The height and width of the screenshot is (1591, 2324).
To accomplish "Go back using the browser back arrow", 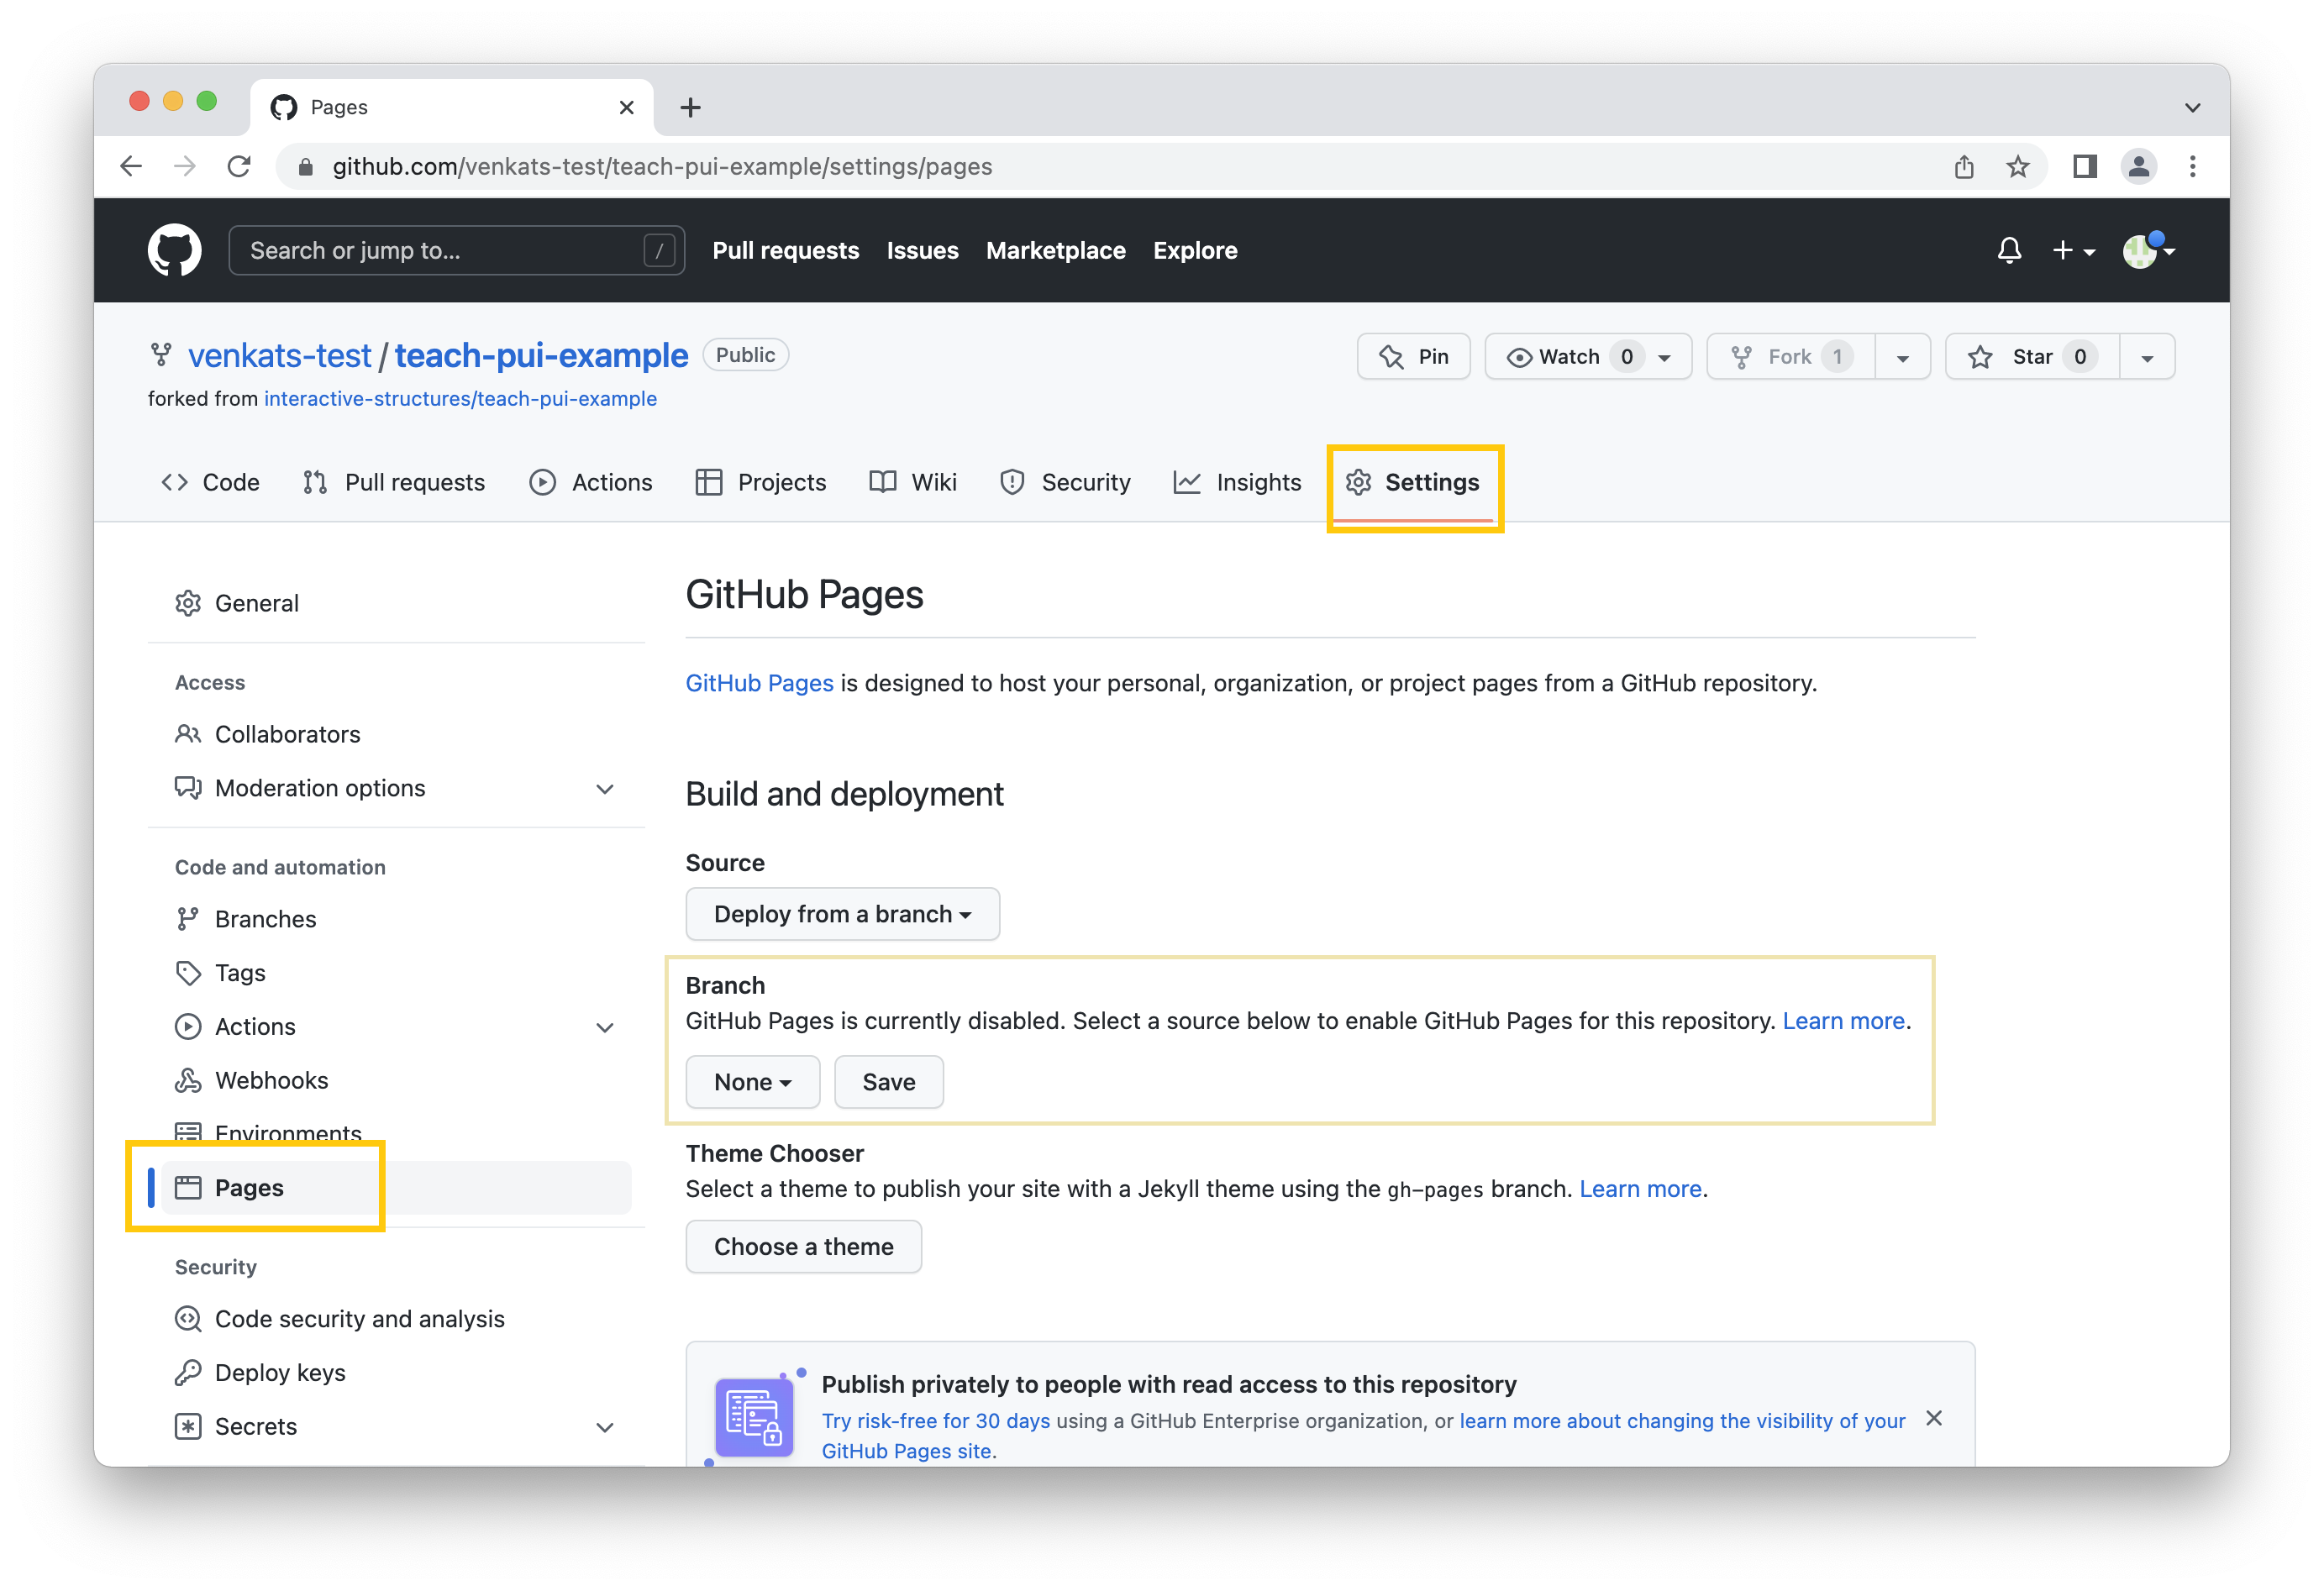I will point(131,166).
